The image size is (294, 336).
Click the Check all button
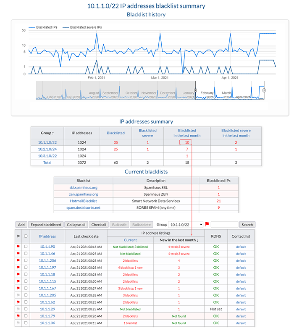pos(99,225)
